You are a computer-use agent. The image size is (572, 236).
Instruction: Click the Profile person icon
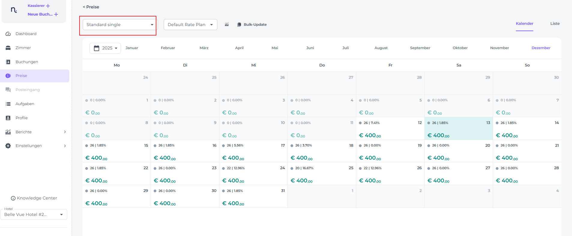(x=8, y=118)
